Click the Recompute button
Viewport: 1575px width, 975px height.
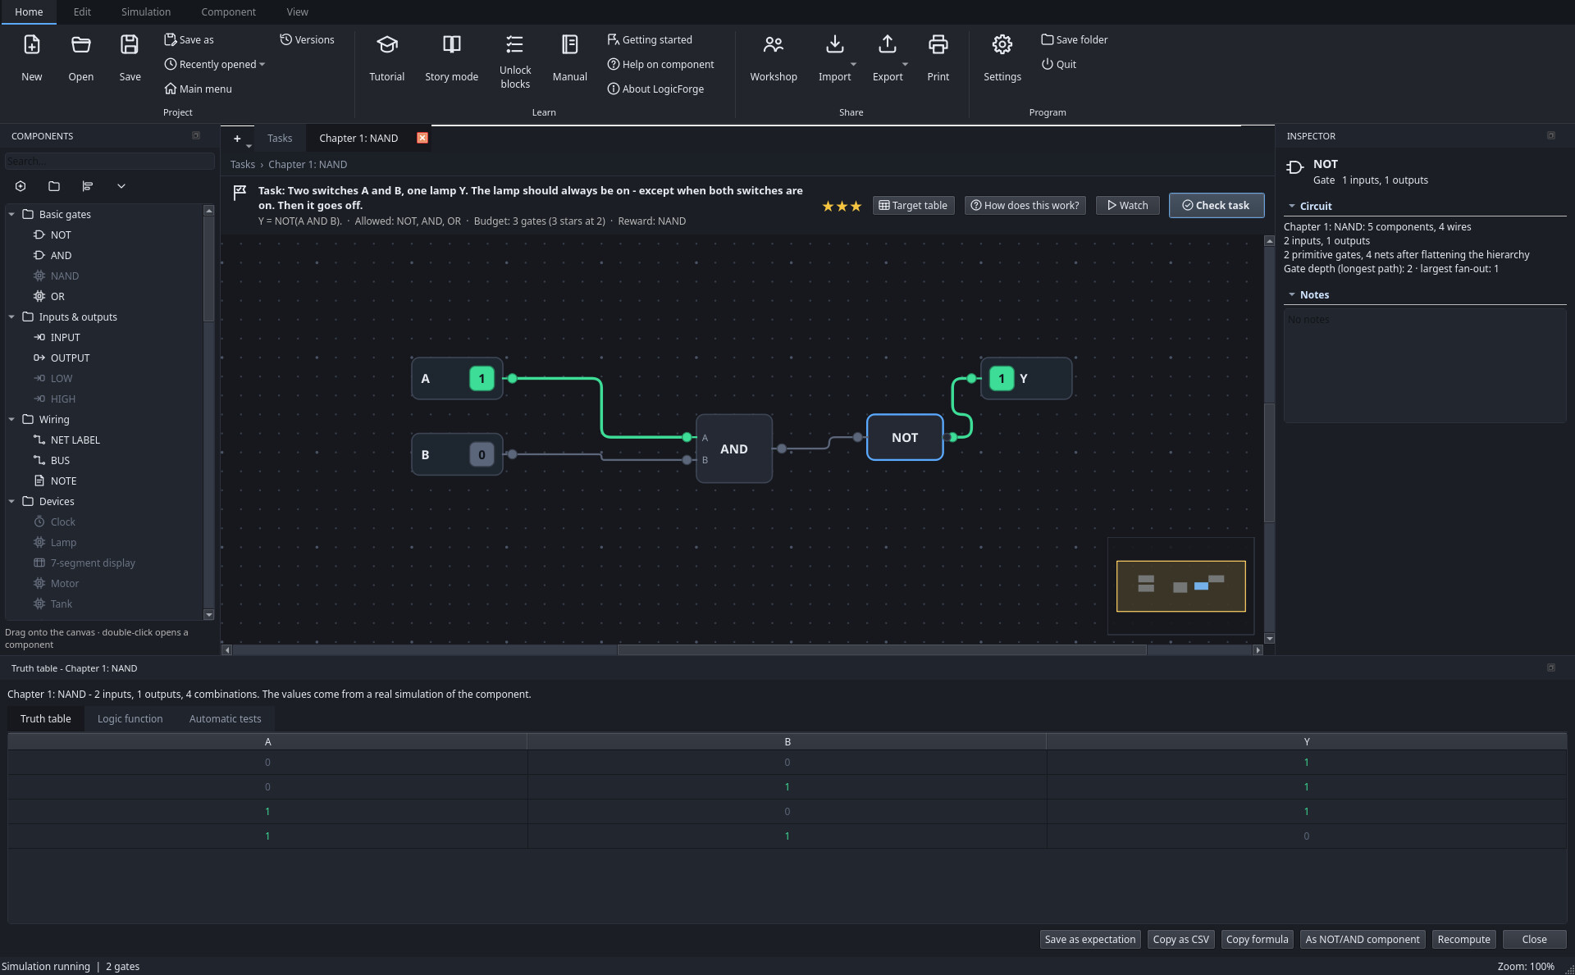click(1463, 939)
